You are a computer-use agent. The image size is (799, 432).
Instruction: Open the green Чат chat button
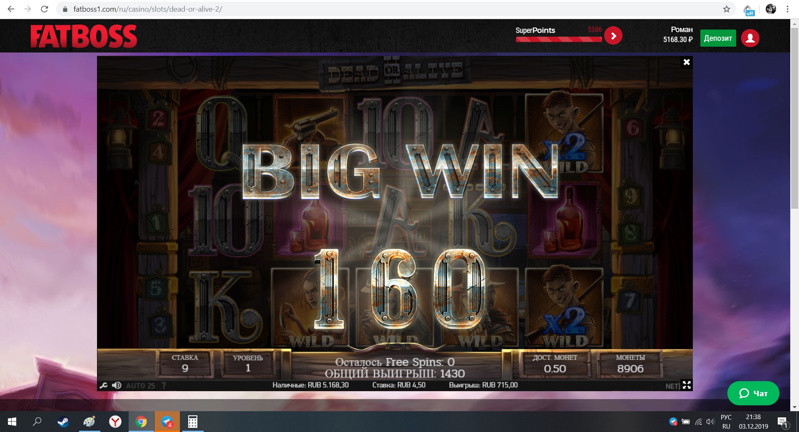click(753, 393)
